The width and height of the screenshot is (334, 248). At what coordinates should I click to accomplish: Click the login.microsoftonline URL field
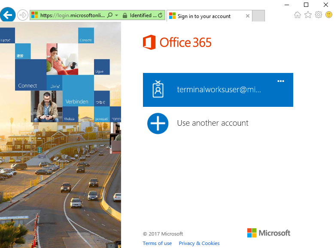[73, 15]
